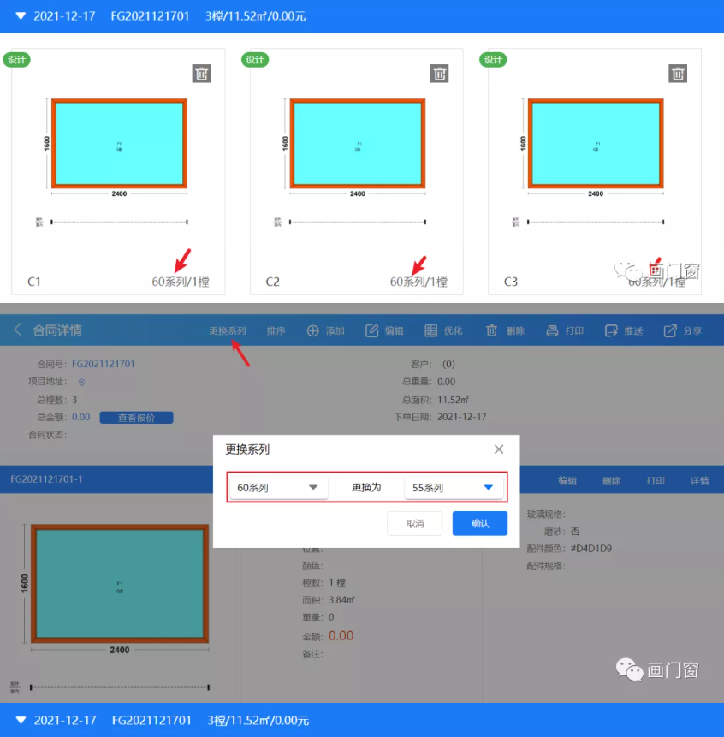Delete the C2 window design via trash icon
The image size is (724, 737).
coord(439,74)
